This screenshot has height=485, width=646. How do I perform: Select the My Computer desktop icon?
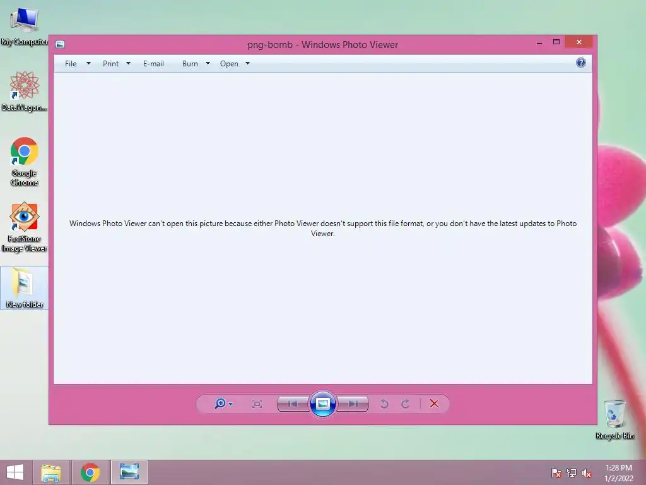[25, 27]
